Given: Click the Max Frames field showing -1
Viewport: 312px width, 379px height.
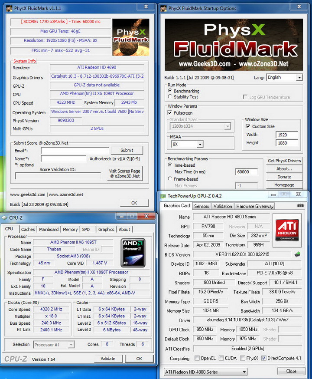Looking at the screenshot, I should tap(247, 186).
